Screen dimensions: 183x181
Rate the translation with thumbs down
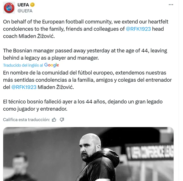pyautogui.click(x=62, y=120)
